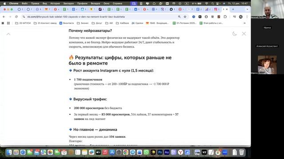
Task: Expand the tab search dropdown arrow
Action: coord(247,9)
